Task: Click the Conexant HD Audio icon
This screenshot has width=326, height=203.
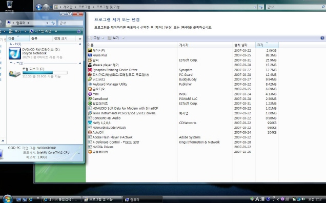Action: (90, 118)
